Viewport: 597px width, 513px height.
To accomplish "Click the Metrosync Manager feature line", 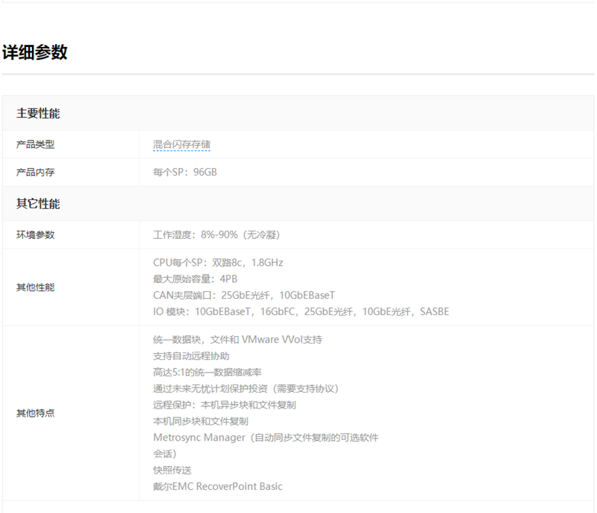I will (265, 438).
